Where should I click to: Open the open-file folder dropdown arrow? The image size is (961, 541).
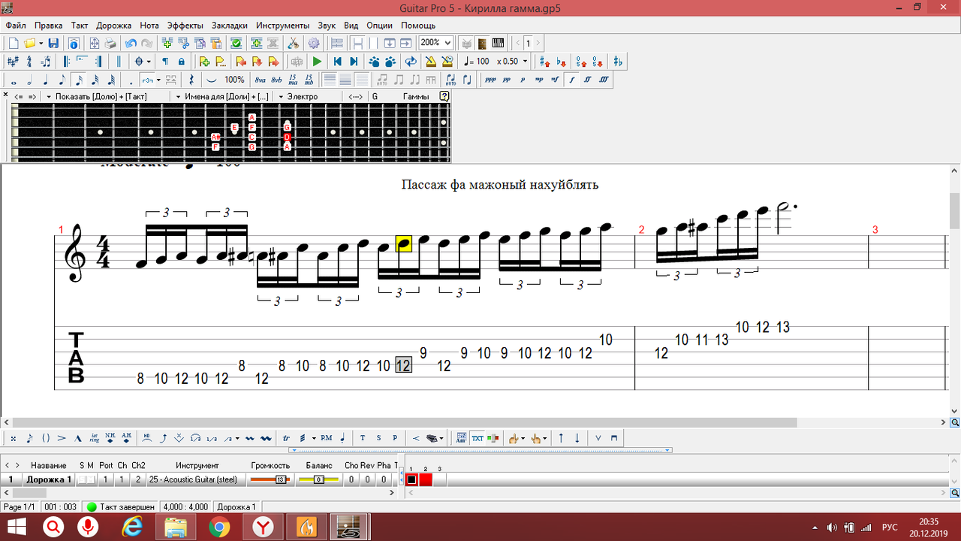[x=41, y=43]
